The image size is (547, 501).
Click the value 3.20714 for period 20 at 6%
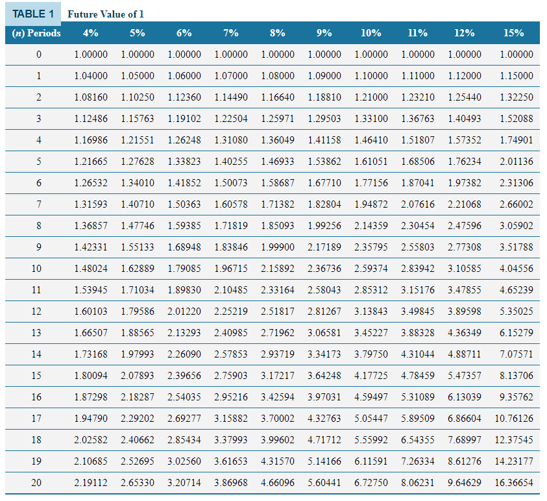tap(184, 483)
